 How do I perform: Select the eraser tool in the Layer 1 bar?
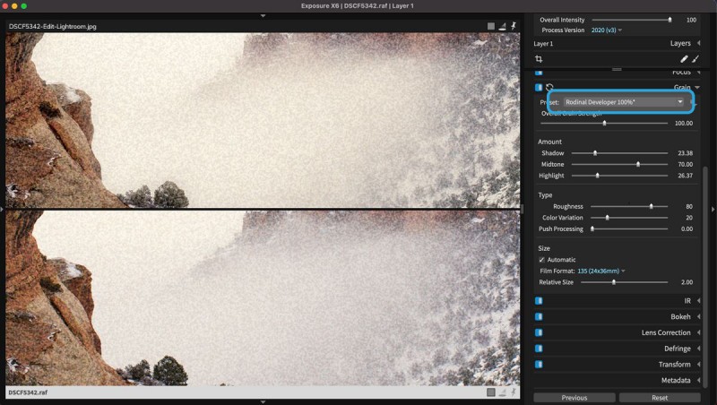click(684, 59)
